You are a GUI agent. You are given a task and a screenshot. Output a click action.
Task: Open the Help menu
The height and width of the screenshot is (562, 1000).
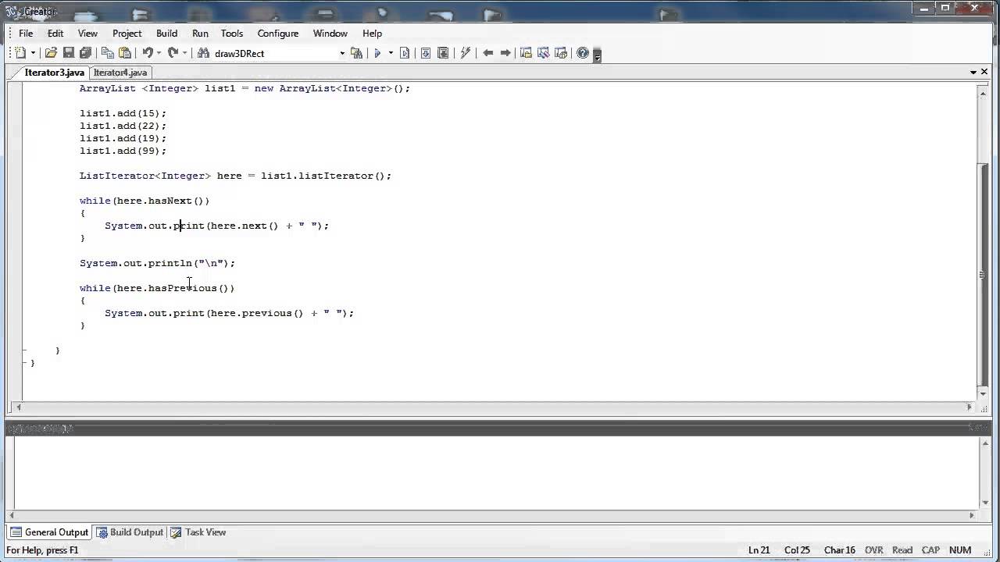click(x=373, y=34)
